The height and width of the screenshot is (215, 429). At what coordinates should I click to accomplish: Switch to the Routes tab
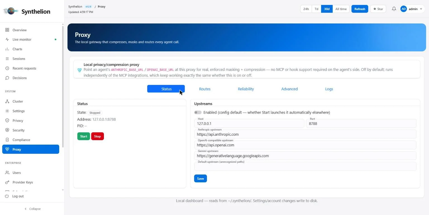click(x=205, y=89)
